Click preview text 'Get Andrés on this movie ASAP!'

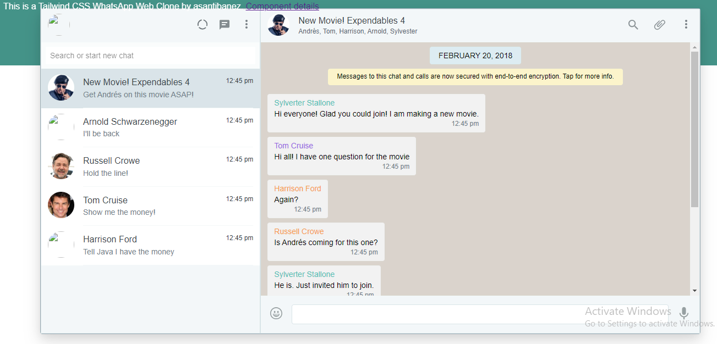coord(139,95)
